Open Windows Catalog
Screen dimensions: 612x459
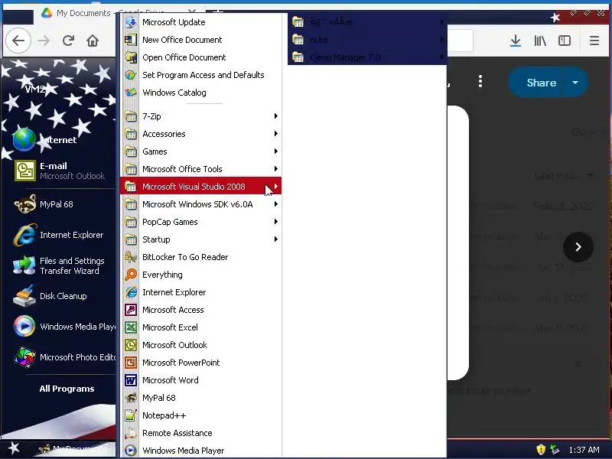[200, 93]
